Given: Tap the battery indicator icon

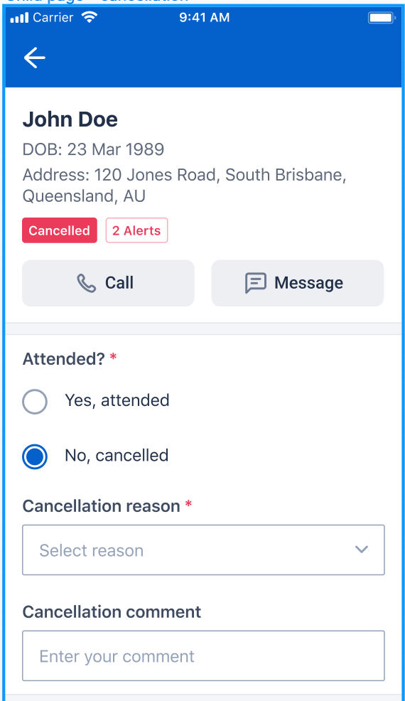Looking at the screenshot, I should [x=382, y=18].
